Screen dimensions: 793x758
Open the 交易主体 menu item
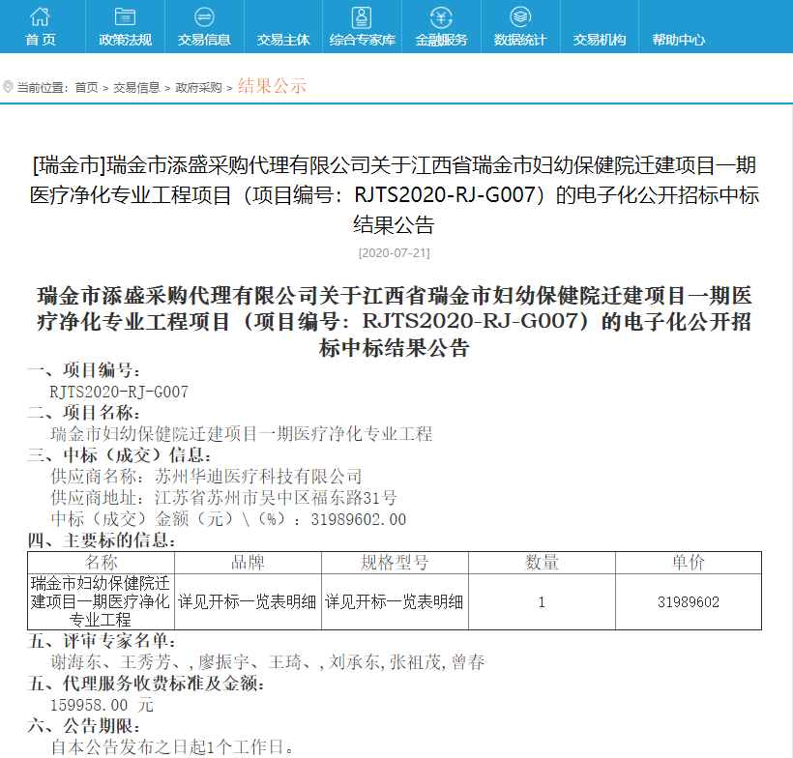[283, 40]
